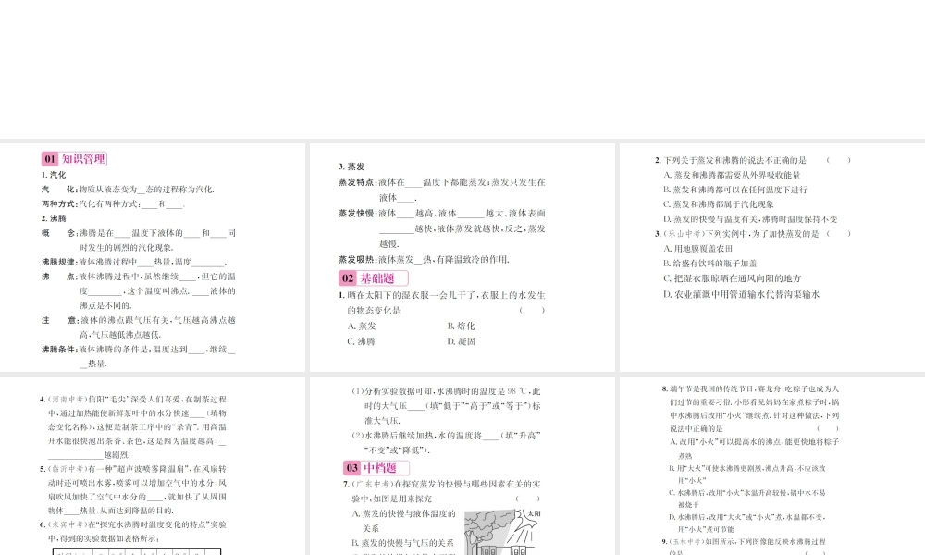Click sub-question (2) 水沸腾后继续加热
Image resolution: width=925 pixels, height=555 pixels.
pos(446,442)
